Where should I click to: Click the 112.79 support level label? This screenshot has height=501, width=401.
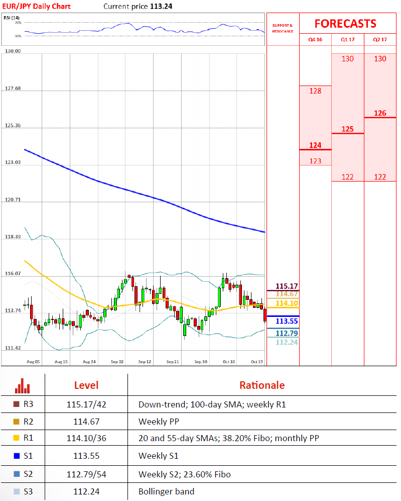pyautogui.click(x=287, y=333)
